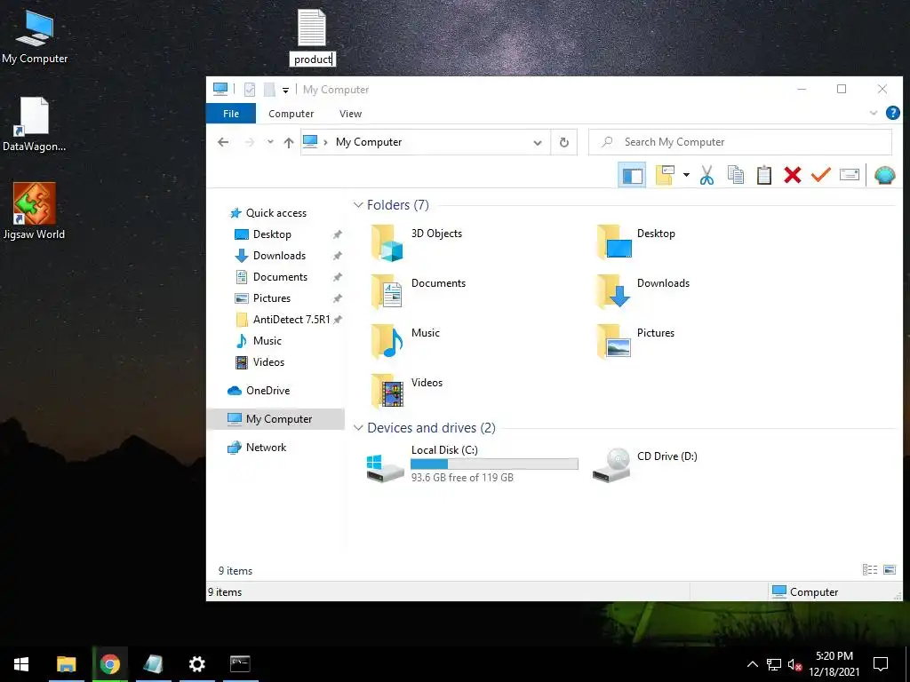Click My Computer in the address bar
This screenshot has height=682, width=910.
(369, 142)
